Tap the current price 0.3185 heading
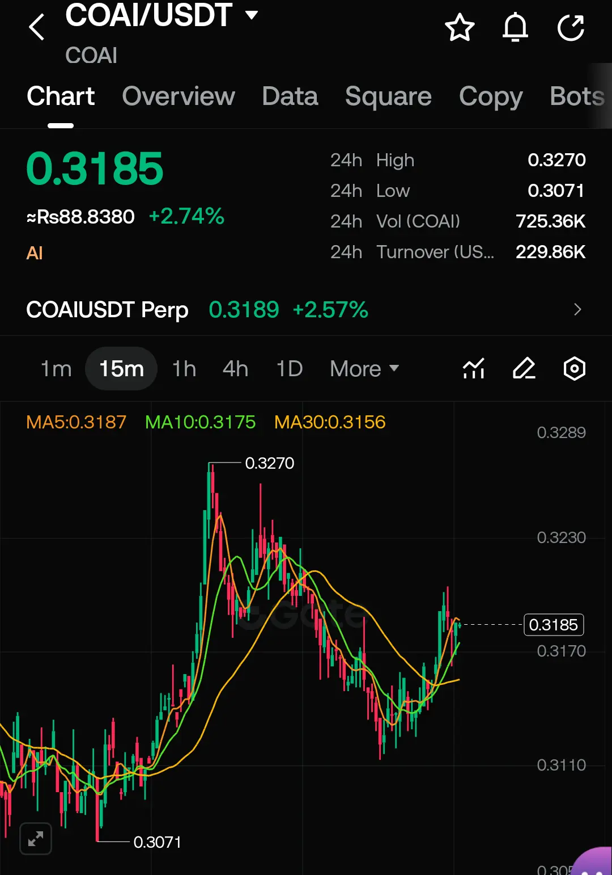The width and height of the screenshot is (612, 875). 95,169
